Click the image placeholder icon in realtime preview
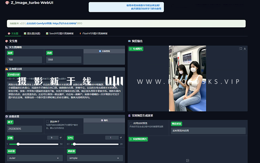Viewport: 260px width, 163px height. click(x=188, y=160)
